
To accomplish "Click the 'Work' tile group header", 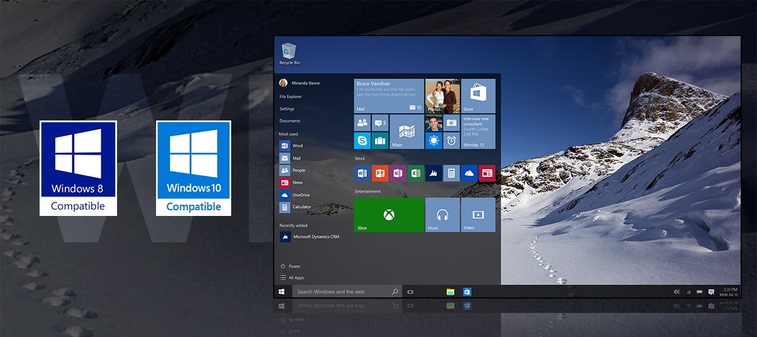I will coord(360,158).
